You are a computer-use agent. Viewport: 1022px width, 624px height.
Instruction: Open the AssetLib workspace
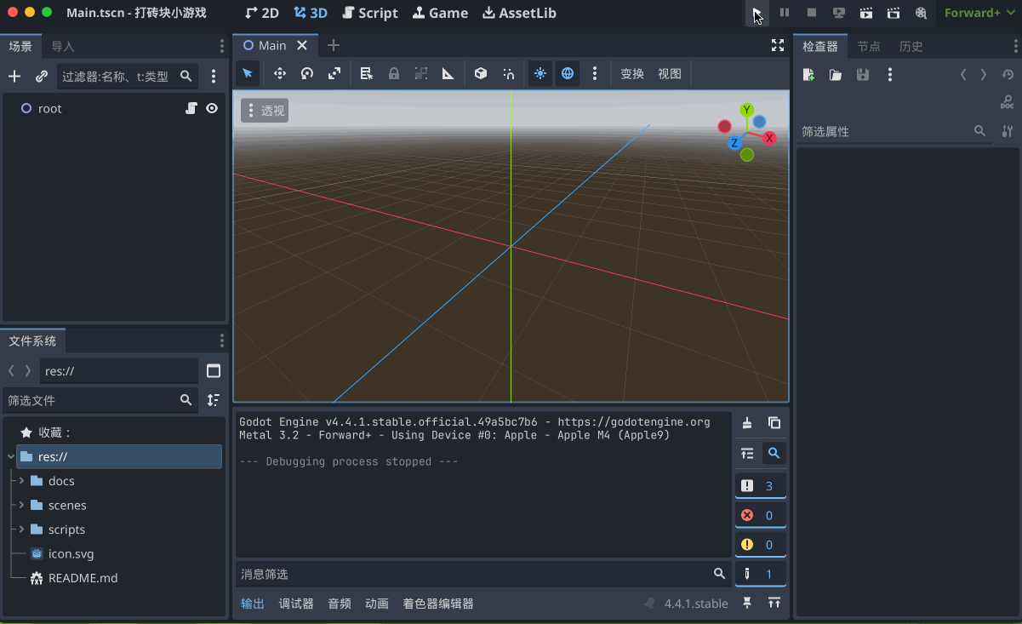519,13
